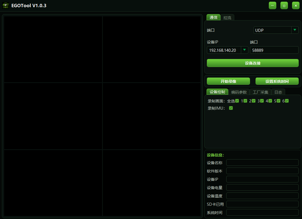Click the 系统时间 info field
Image resolution: width=302 pixels, height=219 pixels.
tap(262, 212)
